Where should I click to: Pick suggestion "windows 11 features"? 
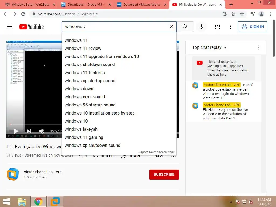pyautogui.click(x=119, y=73)
